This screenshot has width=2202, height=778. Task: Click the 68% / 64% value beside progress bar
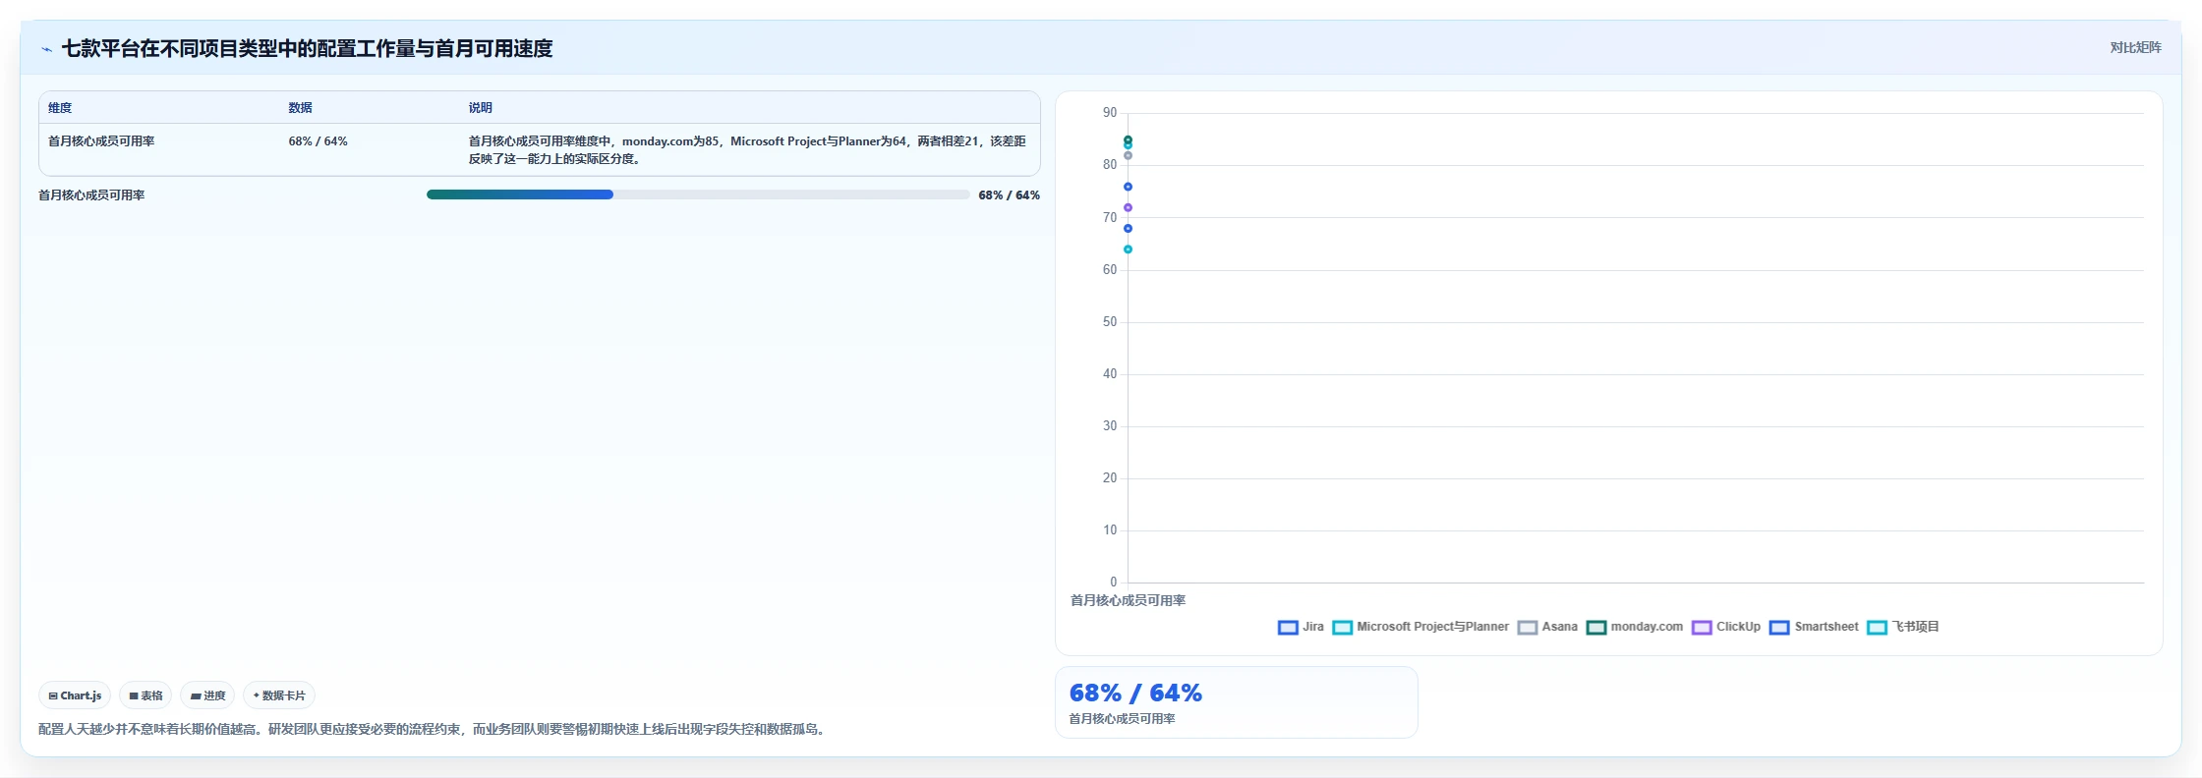[x=1009, y=195]
